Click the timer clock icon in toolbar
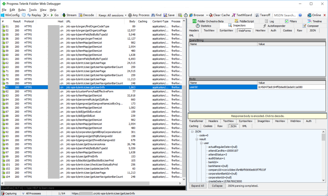Screen dimensions: 328x196 coord(186,15)
